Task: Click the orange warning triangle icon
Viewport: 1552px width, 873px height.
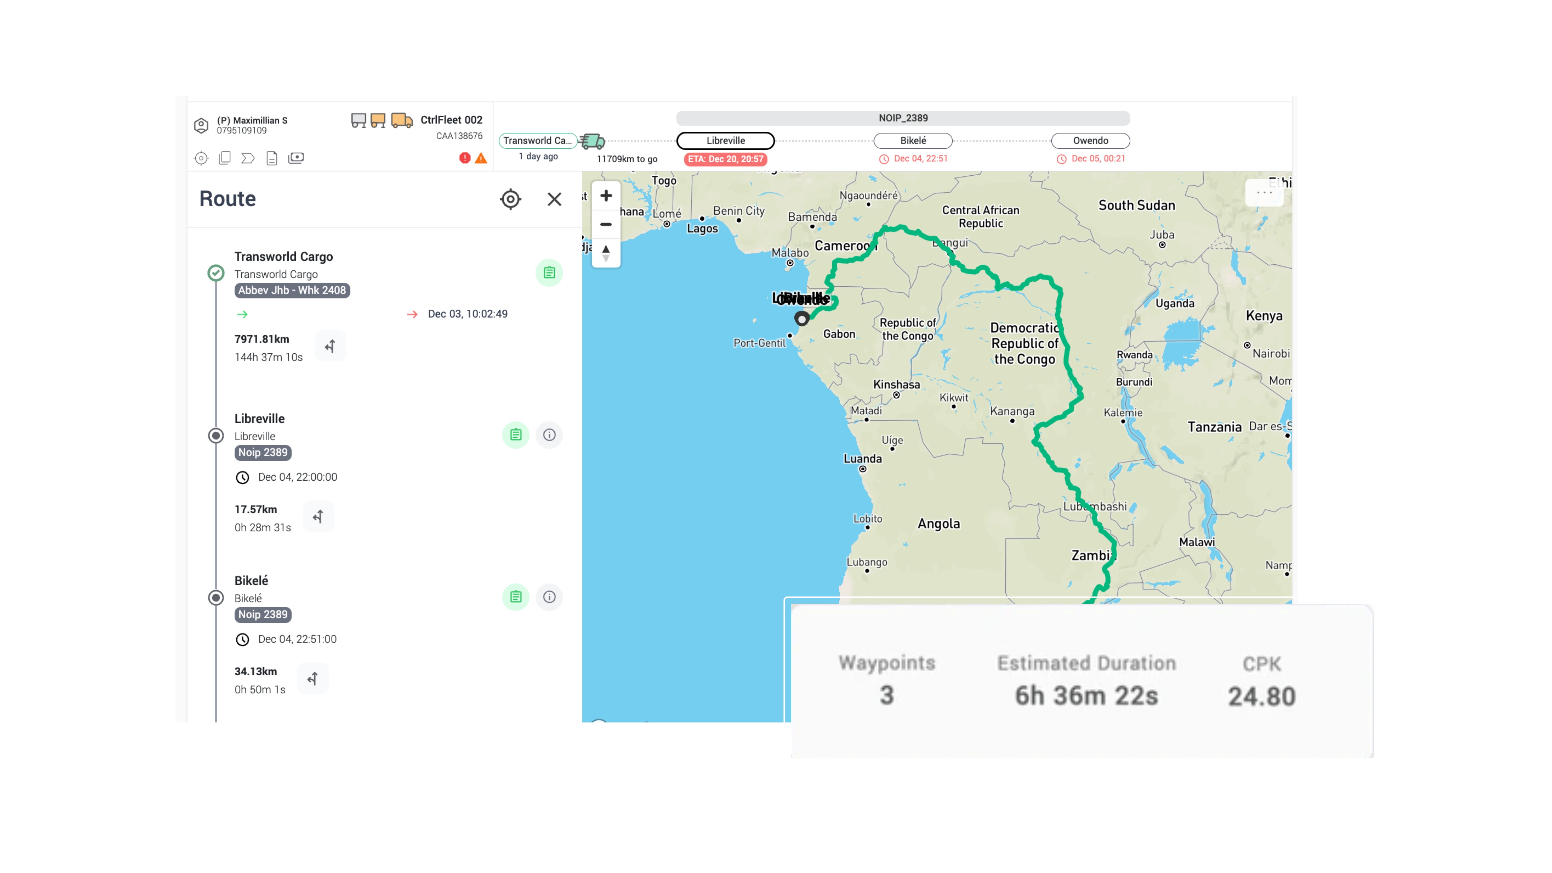Action: 481,158
